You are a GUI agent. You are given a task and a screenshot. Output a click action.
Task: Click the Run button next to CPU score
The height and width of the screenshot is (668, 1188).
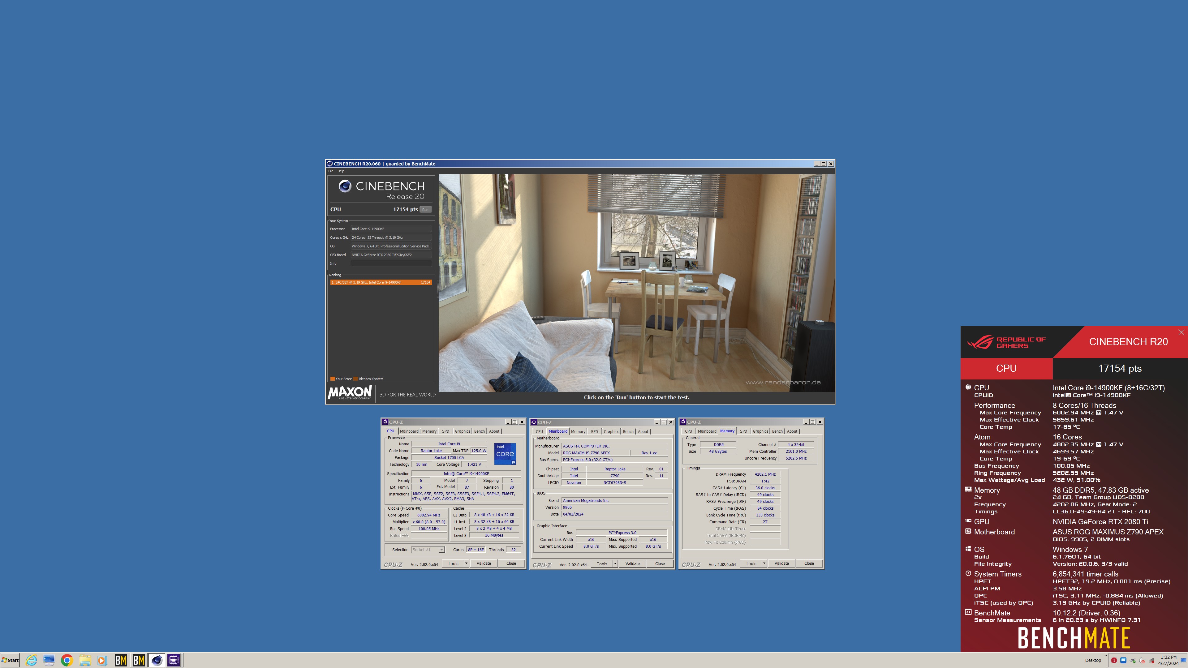pos(425,209)
